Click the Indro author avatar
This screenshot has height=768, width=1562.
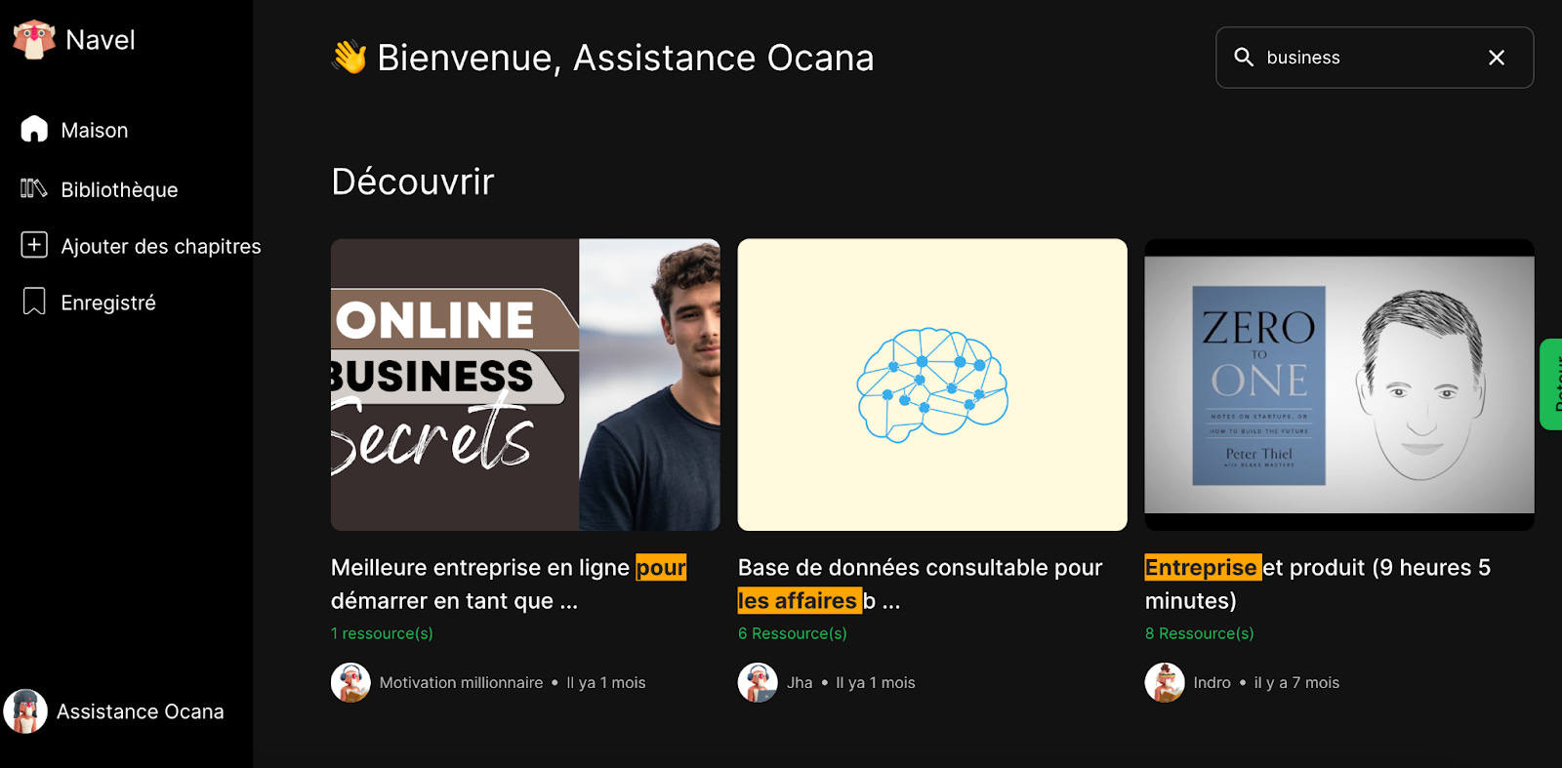[x=1165, y=682]
